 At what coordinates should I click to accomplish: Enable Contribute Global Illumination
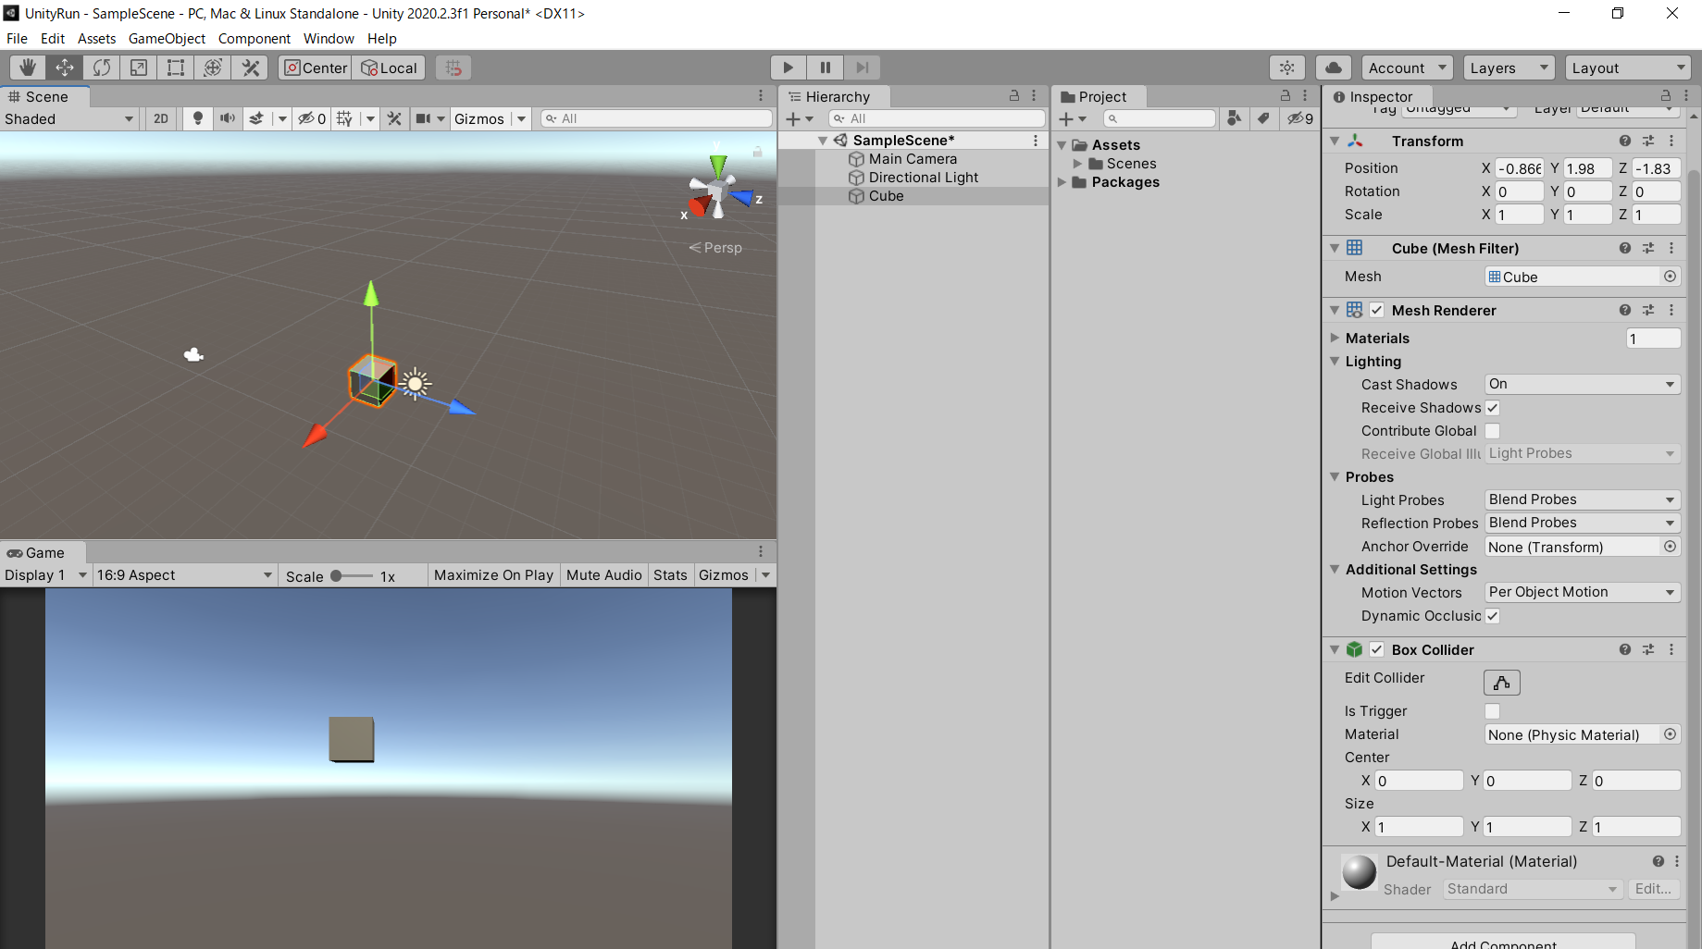click(1493, 431)
